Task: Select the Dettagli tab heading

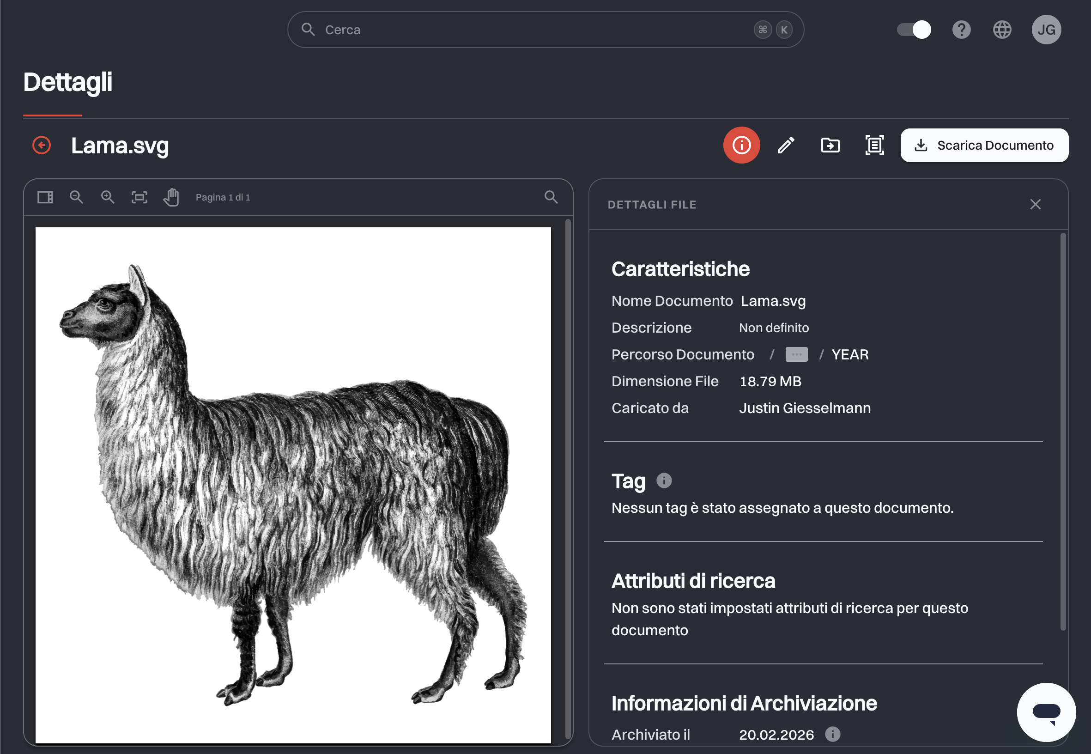Action: point(67,82)
